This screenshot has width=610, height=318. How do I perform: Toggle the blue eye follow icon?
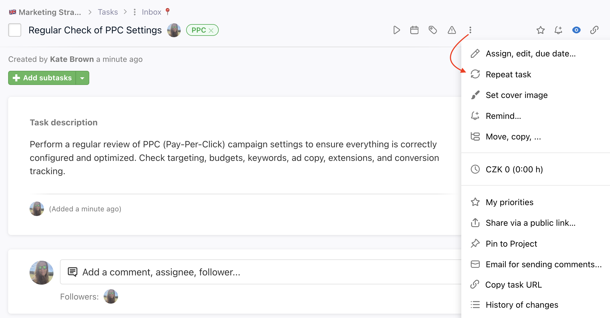point(576,30)
